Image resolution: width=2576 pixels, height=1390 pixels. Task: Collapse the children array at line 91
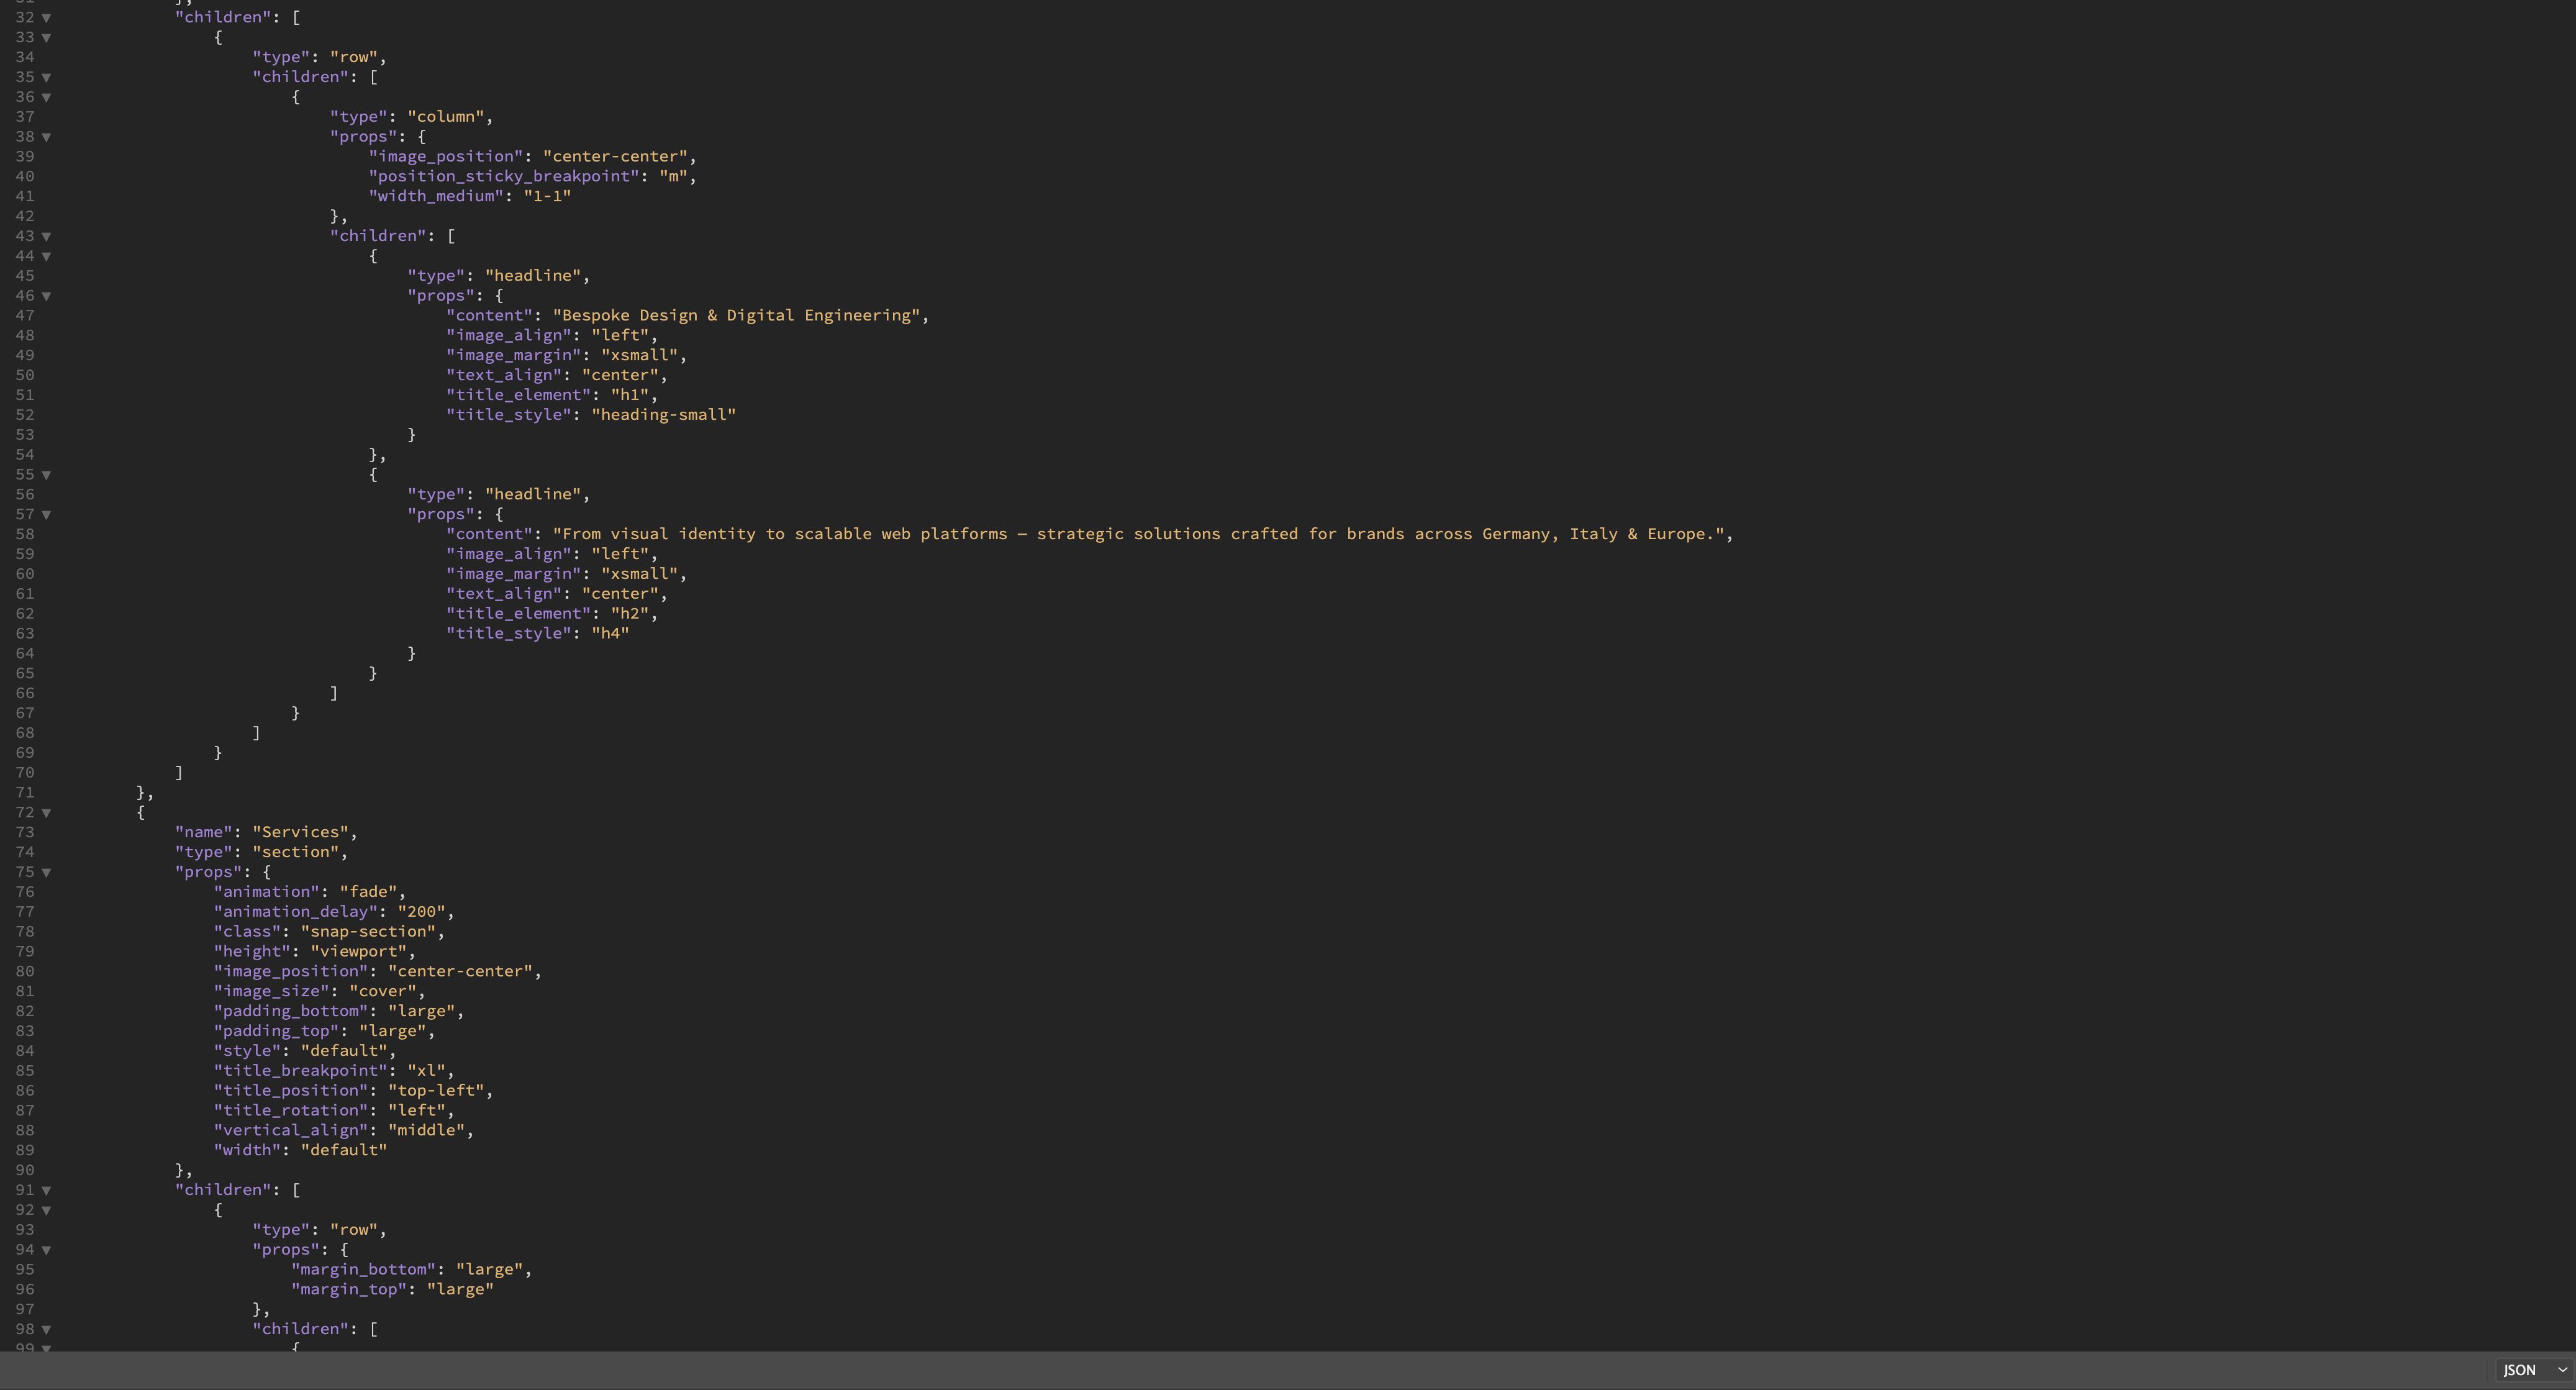46,1190
